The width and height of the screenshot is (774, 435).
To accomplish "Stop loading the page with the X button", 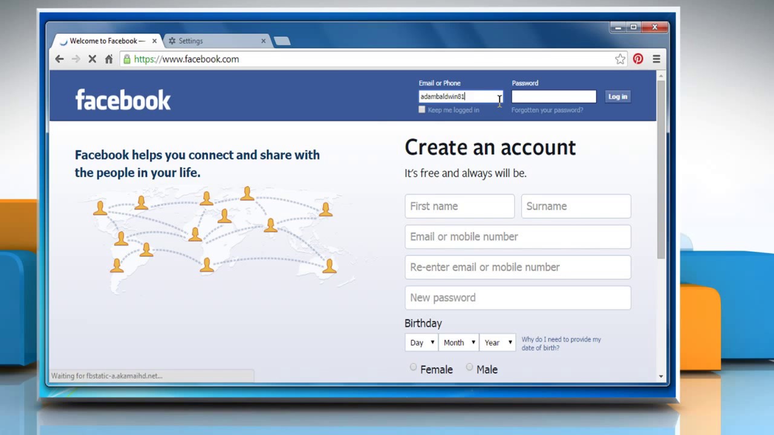I will [93, 59].
